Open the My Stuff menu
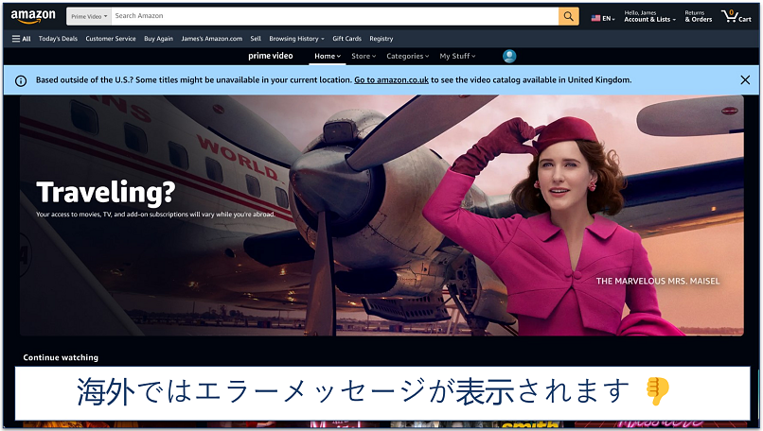This screenshot has width=763, height=431. click(457, 56)
